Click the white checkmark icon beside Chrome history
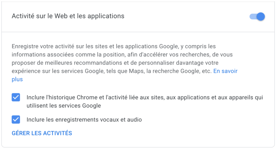Screen dimensions: 276x149 pyautogui.click(x=16, y=97)
